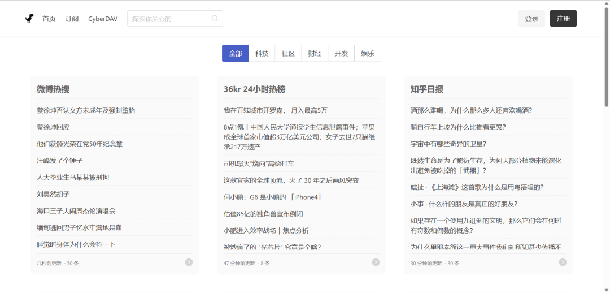Image resolution: width=610 pixels, height=293 pixels.
Task: Select the 全部 category tab
Action: 236,53
